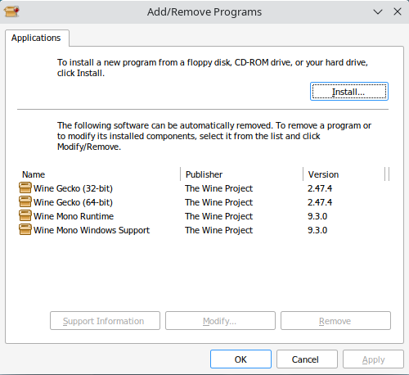
Task: Click the Install... button
Action: click(x=349, y=92)
